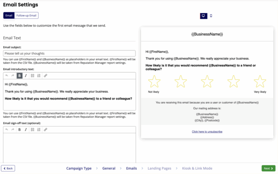
Task: Go to the General step
Action: pyautogui.click(x=109, y=168)
